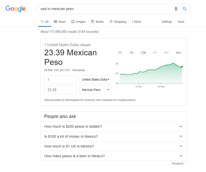
Task: Select the 5D chart range
Action: pyautogui.click(x=132, y=53)
